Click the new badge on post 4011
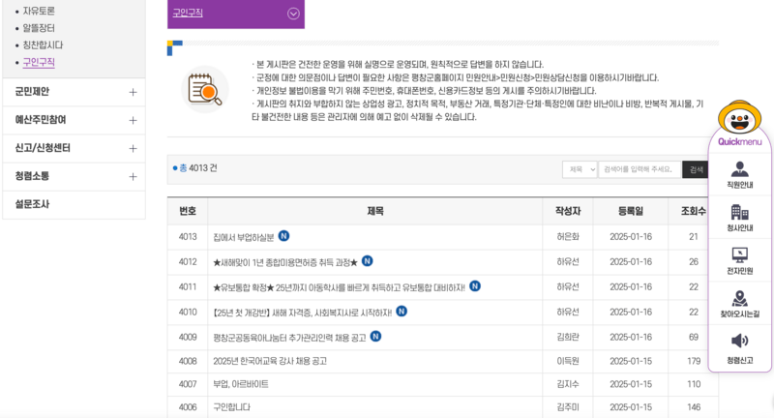The width and height of the screenshot is (774, 418). (x=475, y=285)
